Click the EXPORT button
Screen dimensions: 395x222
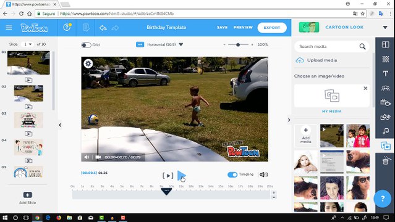272,28
